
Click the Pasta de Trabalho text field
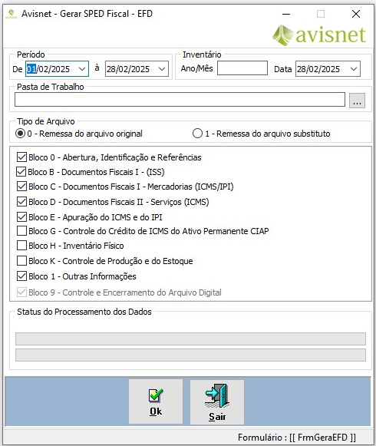tap(180, 100)
